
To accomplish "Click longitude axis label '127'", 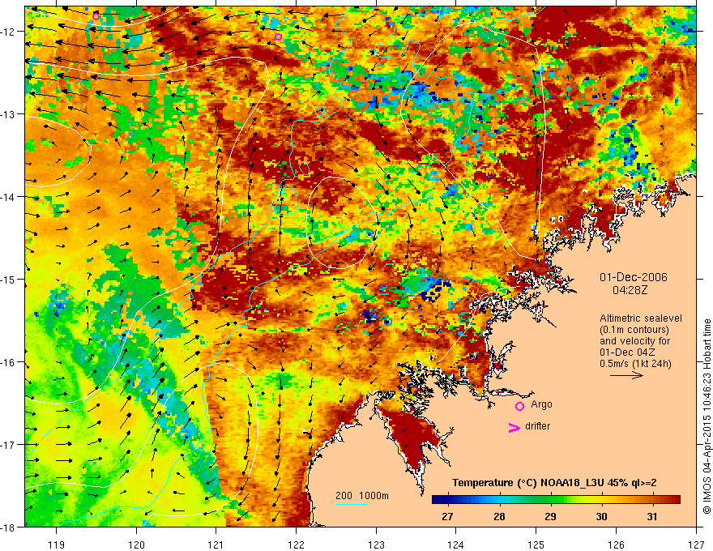I will click(696, 545).
